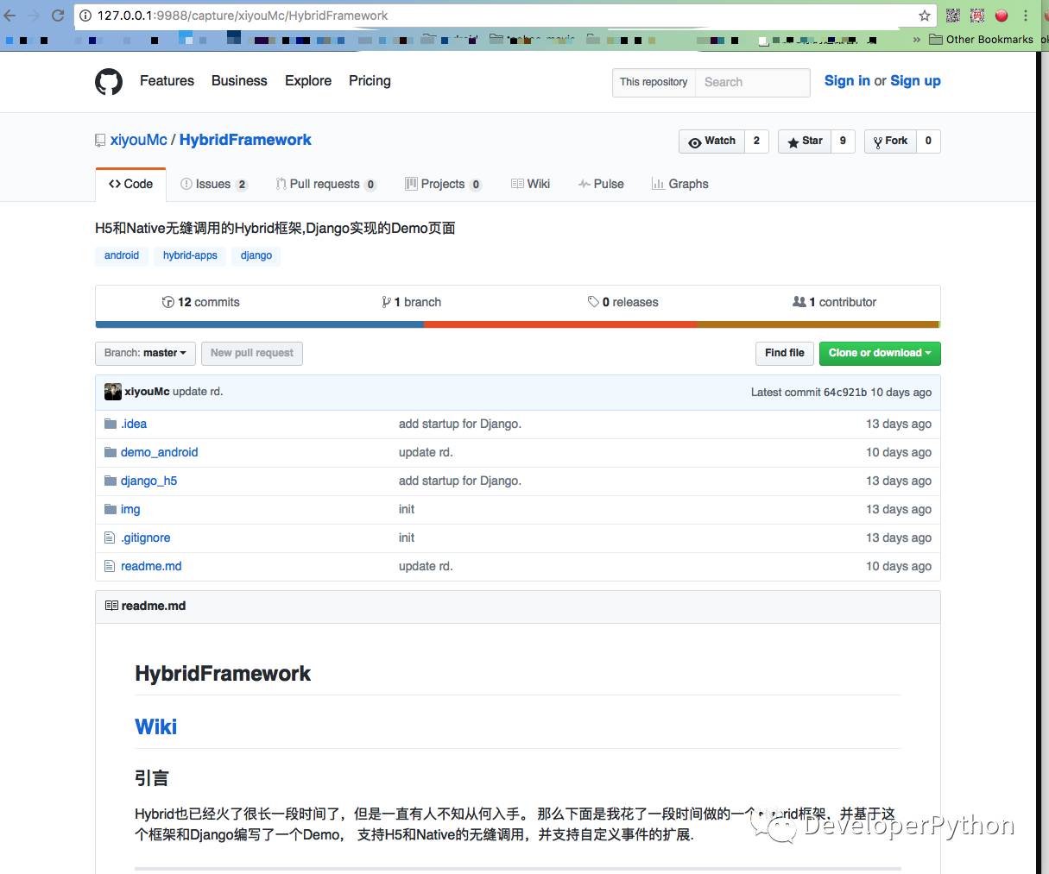Click the file icon in readme.md row
Screen dimensions: 1049x874
pos(110,566)
